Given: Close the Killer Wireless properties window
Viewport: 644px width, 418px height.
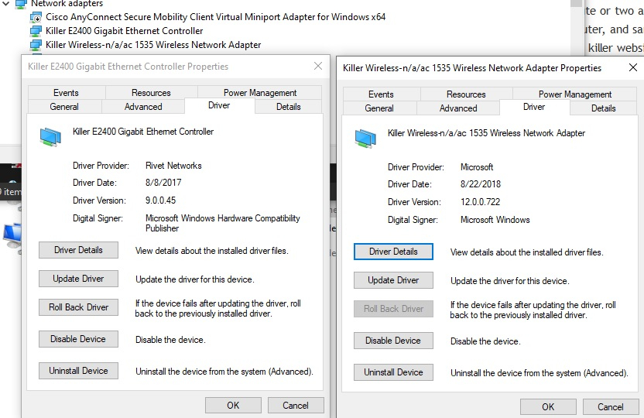Looking at the screenshot, I should point(633,68).
